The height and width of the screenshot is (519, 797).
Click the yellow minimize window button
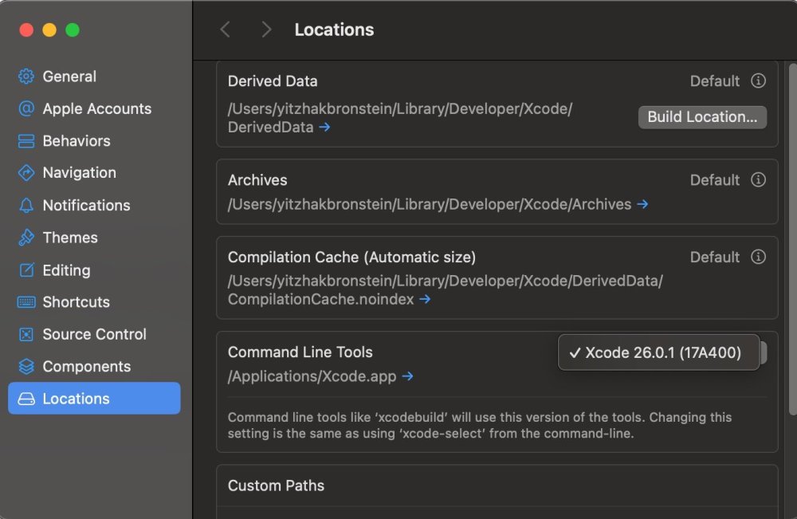49,30
